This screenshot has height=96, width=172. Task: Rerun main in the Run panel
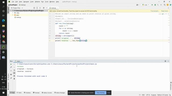(x=11, y=64)
